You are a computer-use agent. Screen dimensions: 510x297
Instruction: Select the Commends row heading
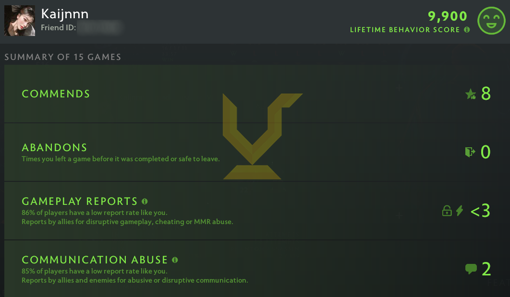pyautogui.click(x=56, y=94)
